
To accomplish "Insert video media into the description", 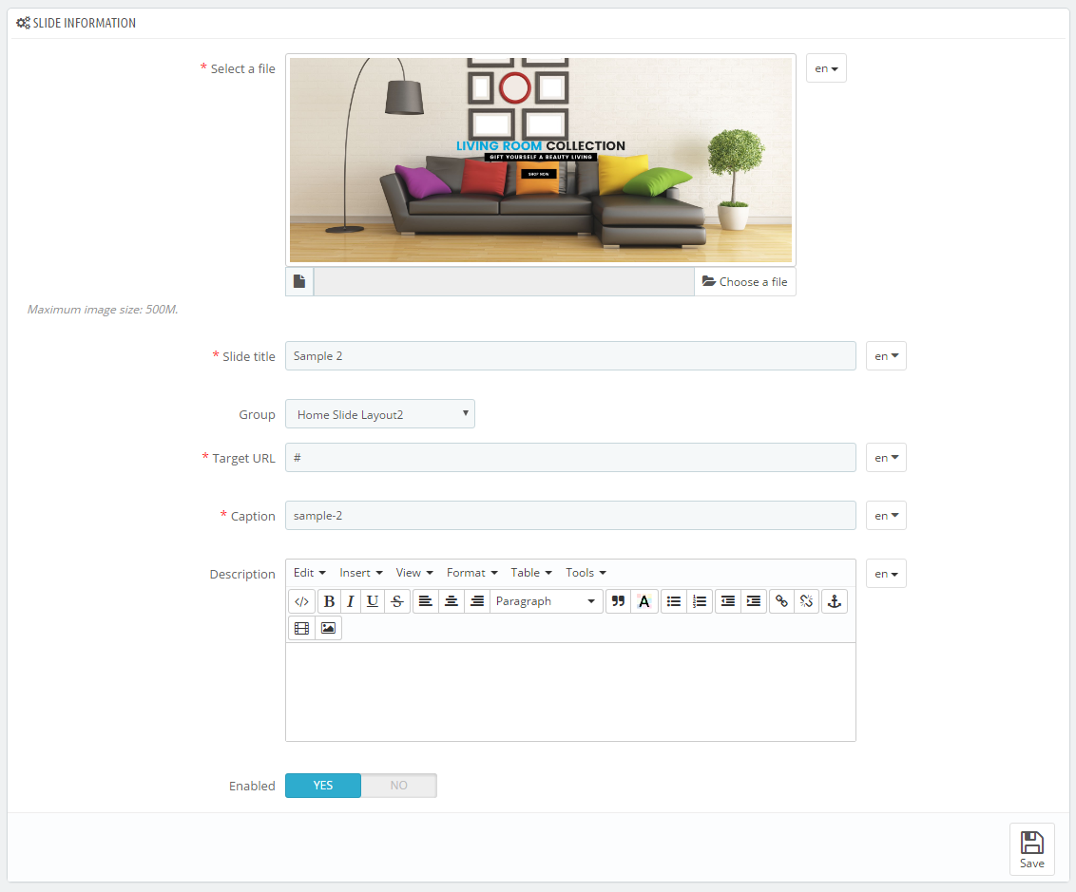I will click(x=302, y=628).
